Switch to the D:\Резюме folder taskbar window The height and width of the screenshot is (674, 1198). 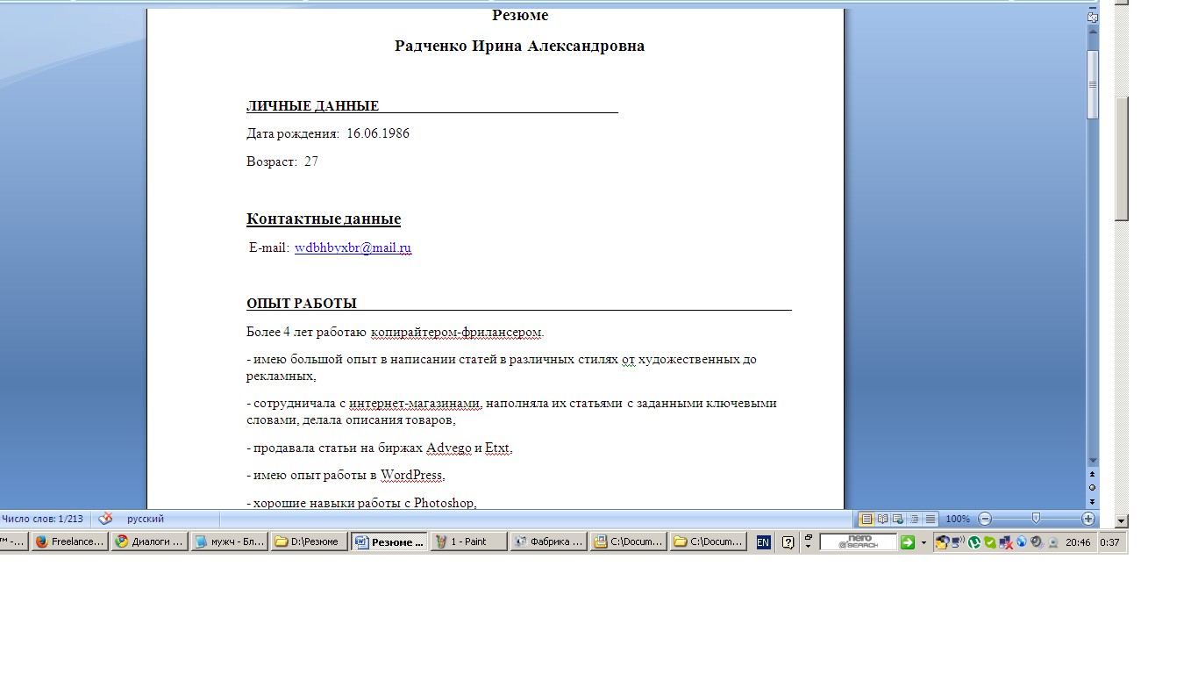pos(309,541)
